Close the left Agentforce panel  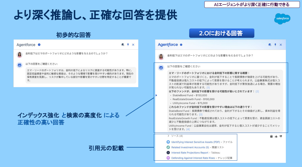(x=133, y=45)
